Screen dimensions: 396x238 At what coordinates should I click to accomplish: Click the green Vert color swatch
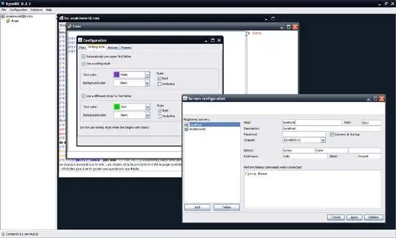(x=117, y=107)
